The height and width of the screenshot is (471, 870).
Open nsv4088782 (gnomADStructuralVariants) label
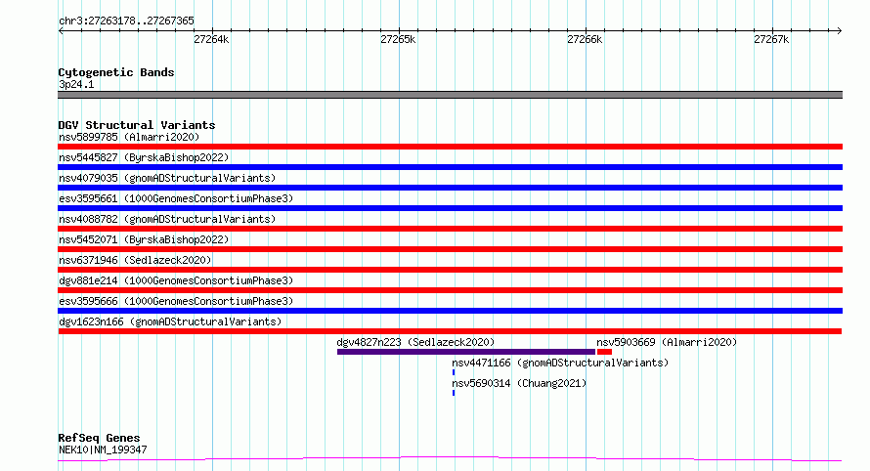click(167, 219)
